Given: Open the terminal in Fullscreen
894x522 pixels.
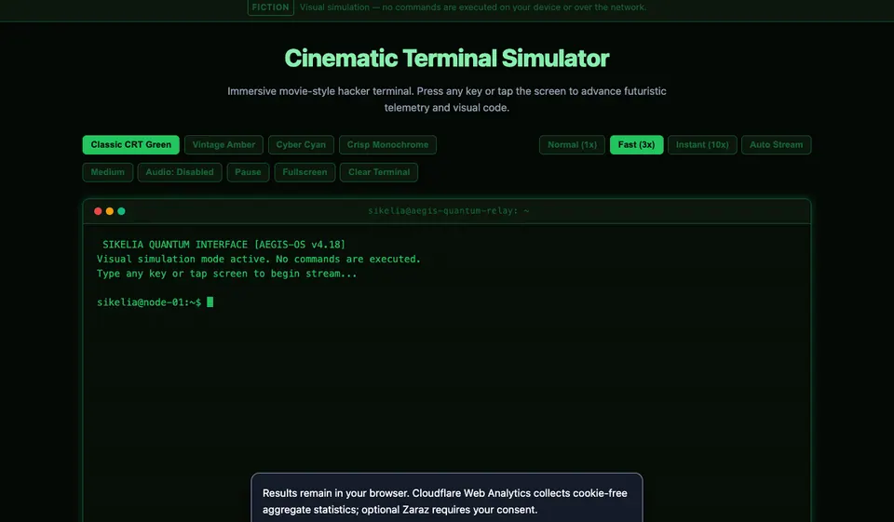Looking at the screenshot, I should [x=305, y=172].
